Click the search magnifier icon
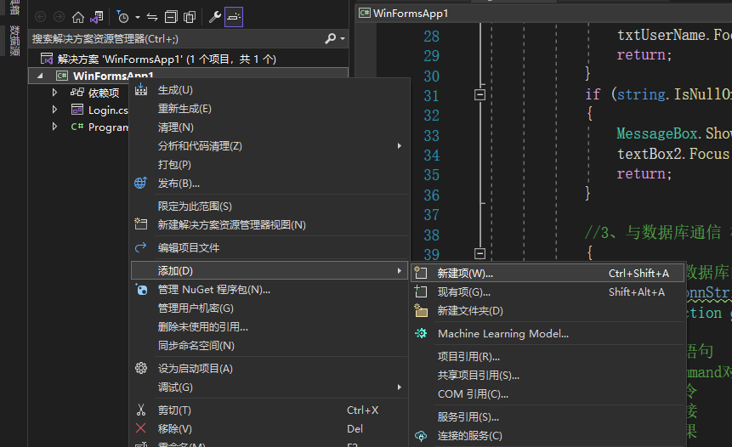The height and width of the screenshot is (447, 732). point(331,38)
